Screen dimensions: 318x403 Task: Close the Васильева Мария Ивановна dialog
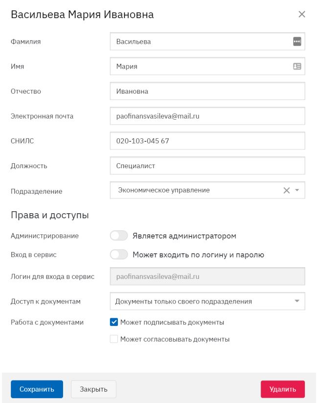coord(302,14)
